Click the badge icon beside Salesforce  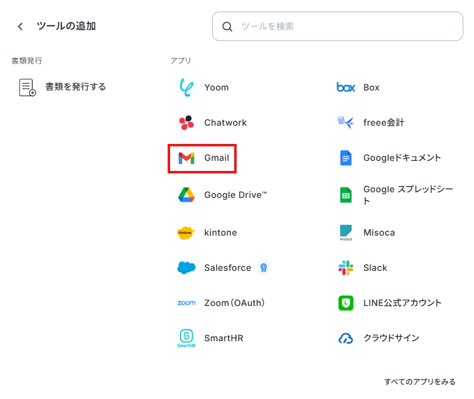point(264,268)
